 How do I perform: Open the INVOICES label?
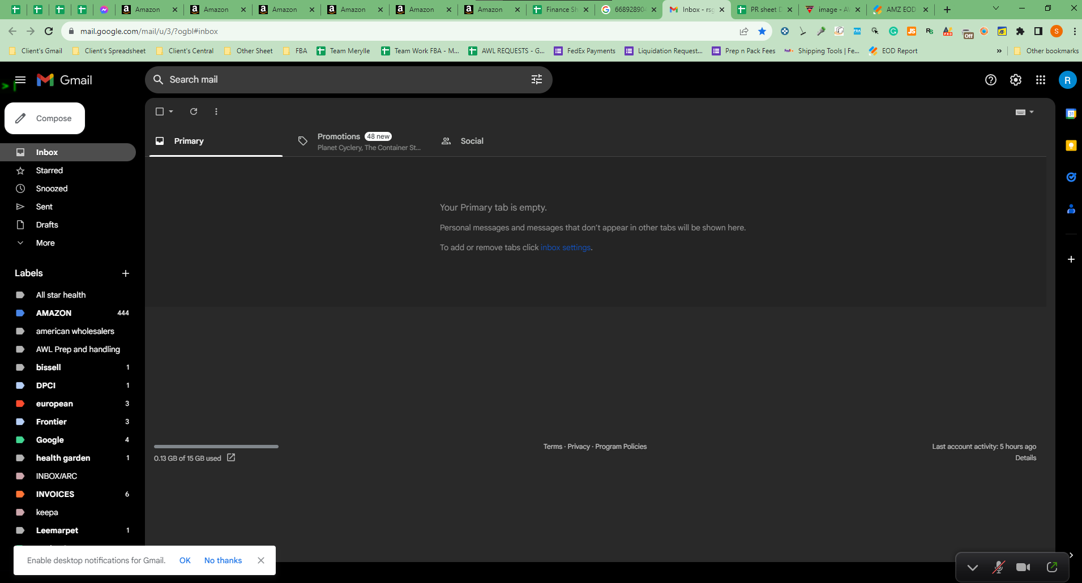pyautogui.click(x=68, y=494)
